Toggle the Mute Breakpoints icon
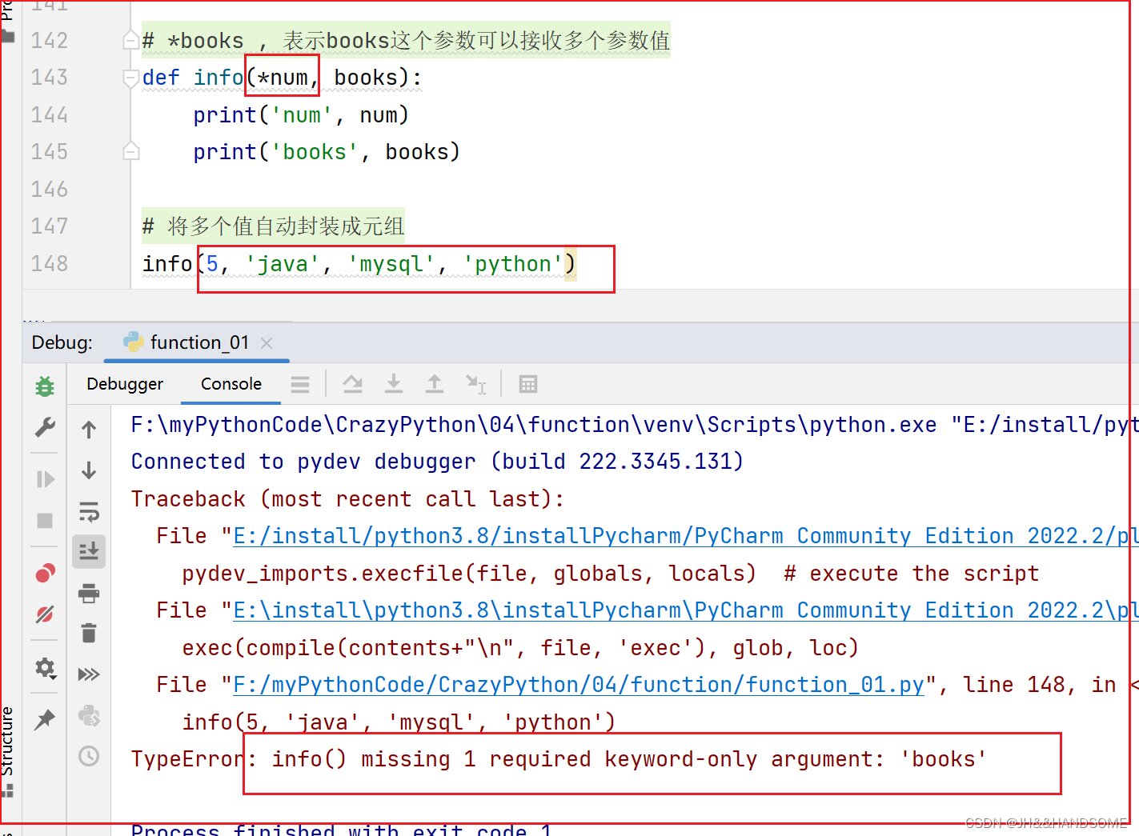This screenshot has height=836, width=1139. point(45,614)
